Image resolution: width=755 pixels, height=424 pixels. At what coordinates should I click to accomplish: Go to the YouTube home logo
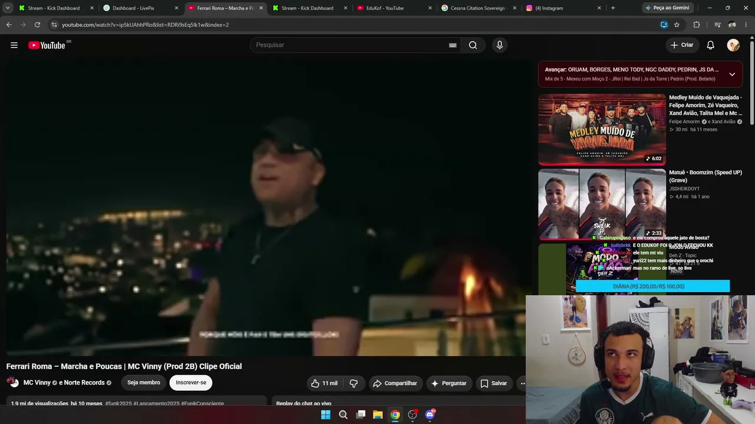click(47, 45)
